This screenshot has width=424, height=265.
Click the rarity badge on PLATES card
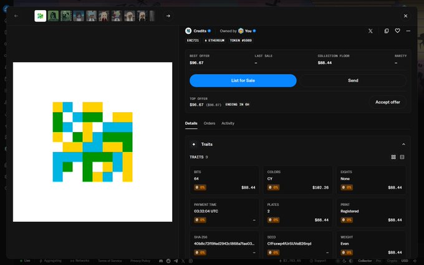click(273, 220)
